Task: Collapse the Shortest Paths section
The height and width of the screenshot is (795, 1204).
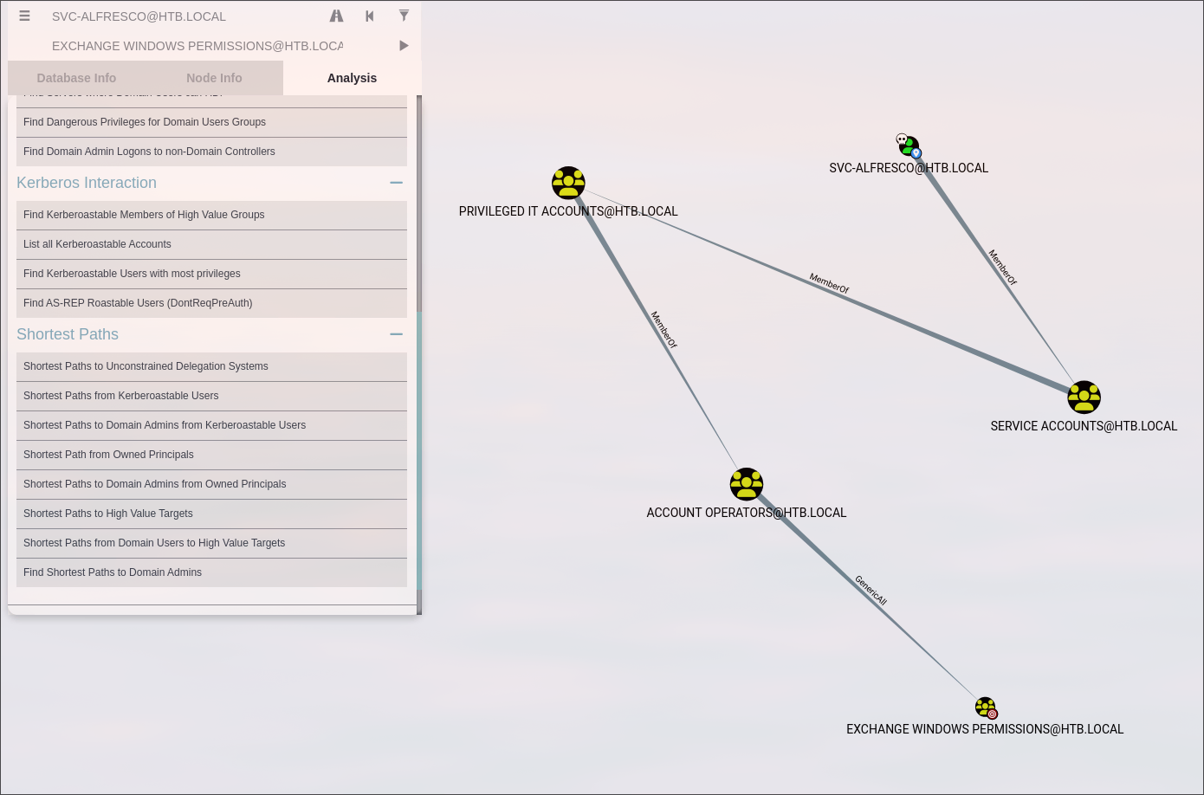Action: tap(396, 334)
